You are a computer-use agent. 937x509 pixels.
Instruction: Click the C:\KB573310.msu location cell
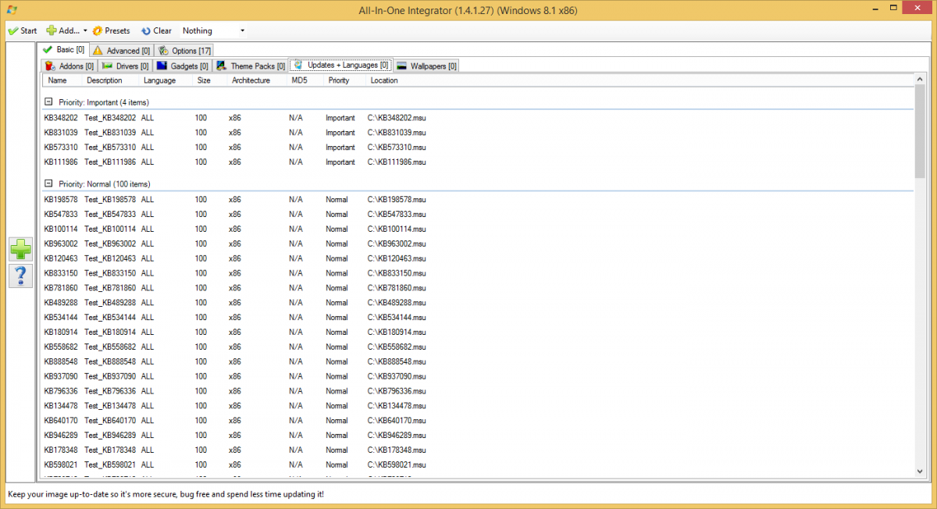click(x=397, y=147)
